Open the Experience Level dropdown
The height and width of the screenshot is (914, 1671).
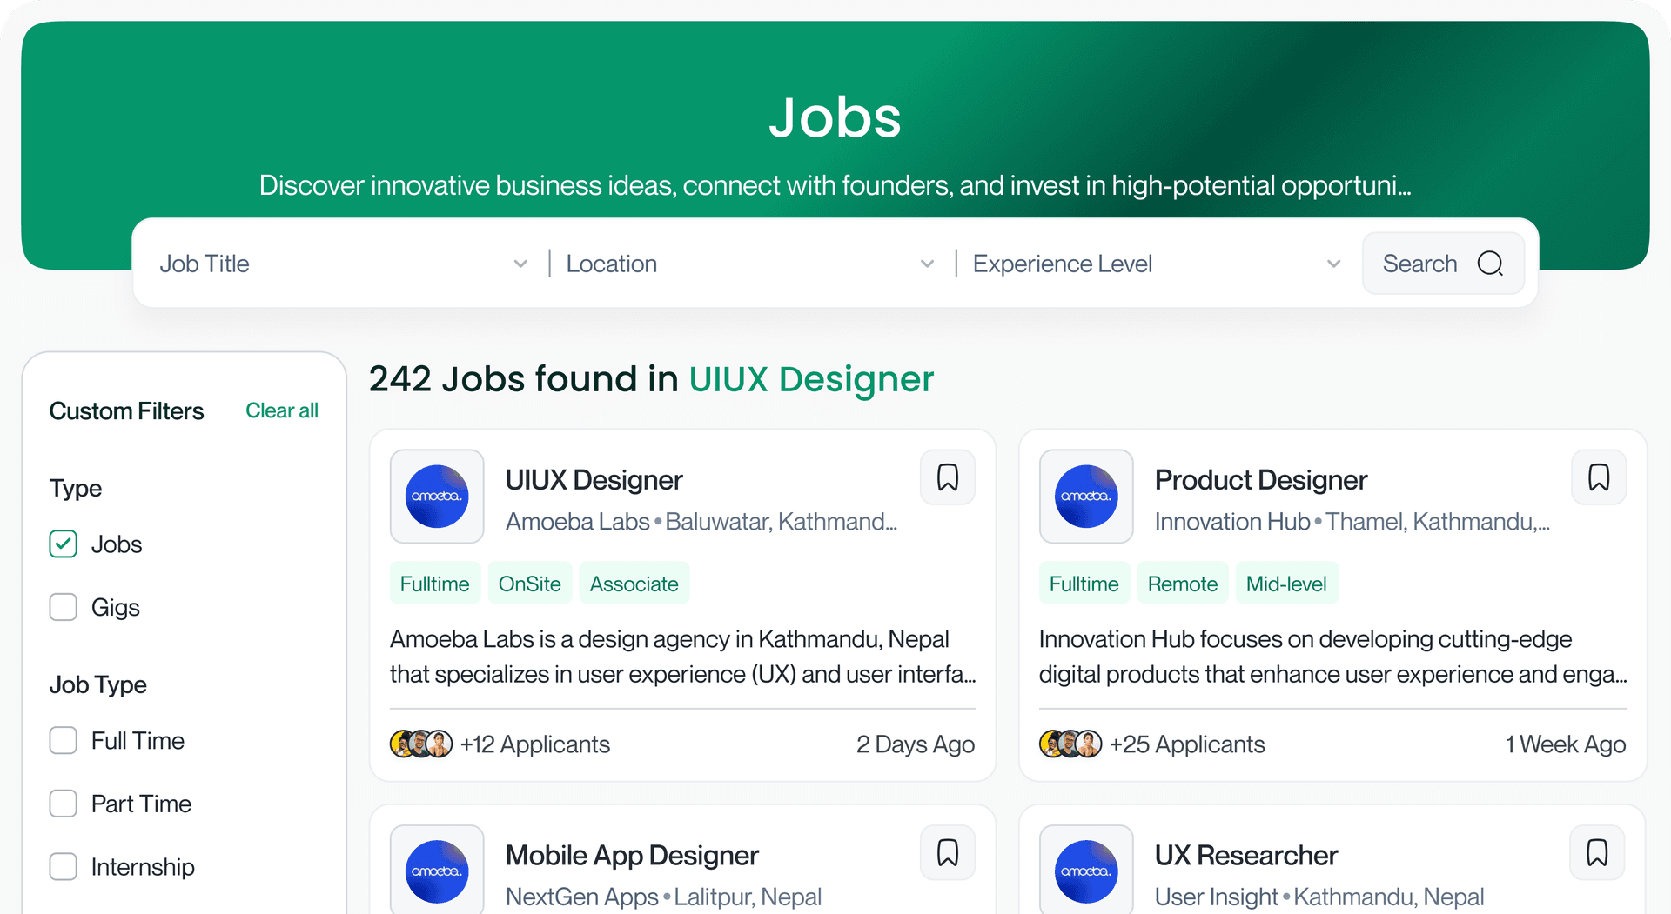[x=1156, y=264]
